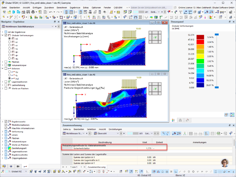
Task: Enable the Flächen results checkbox
Action: (6, 62)
